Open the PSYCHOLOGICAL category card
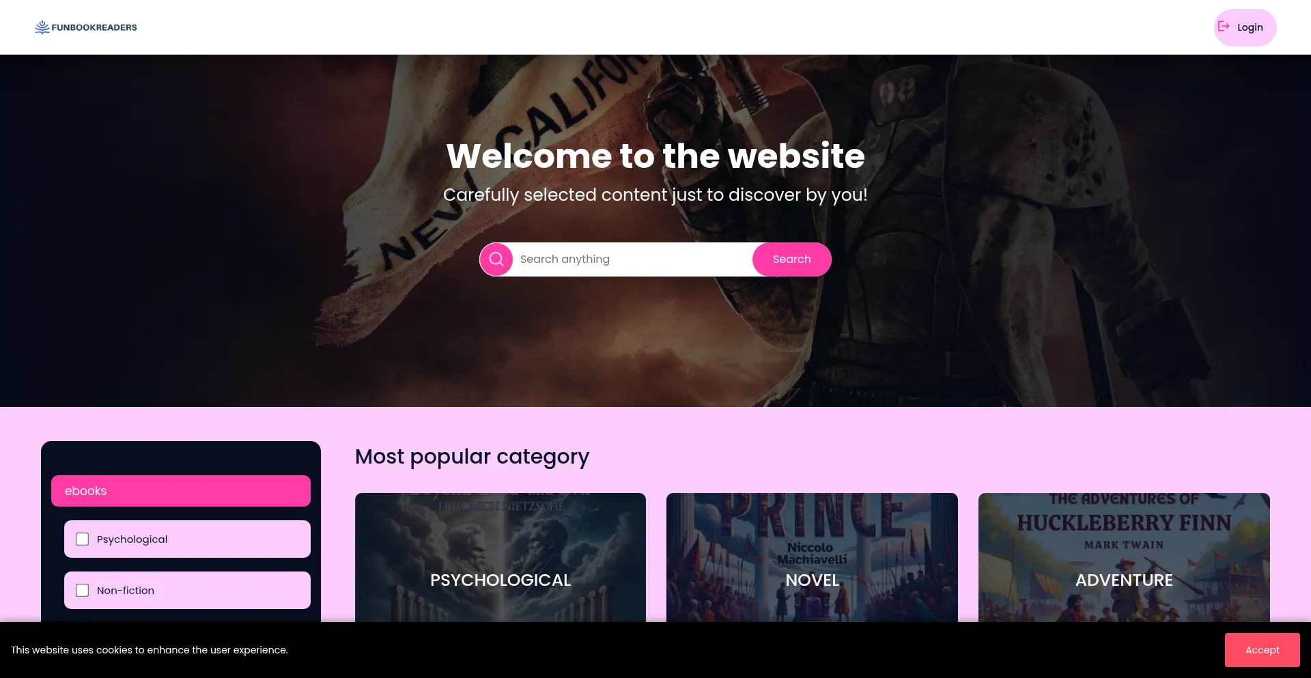 coord(501,557)
